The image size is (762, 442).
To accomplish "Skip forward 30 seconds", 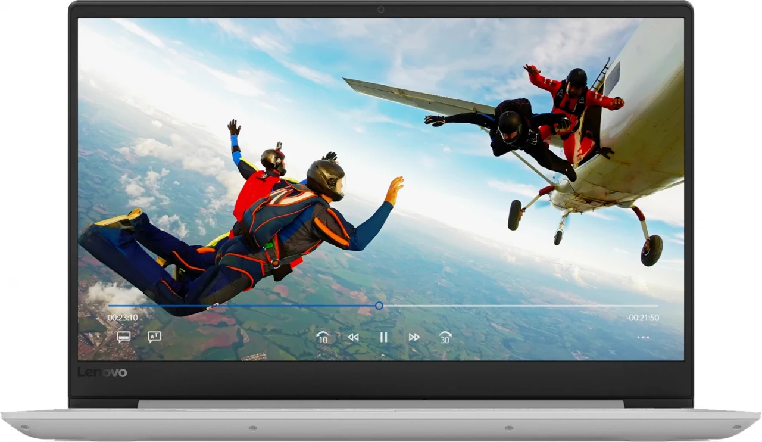I will [445, 337].
